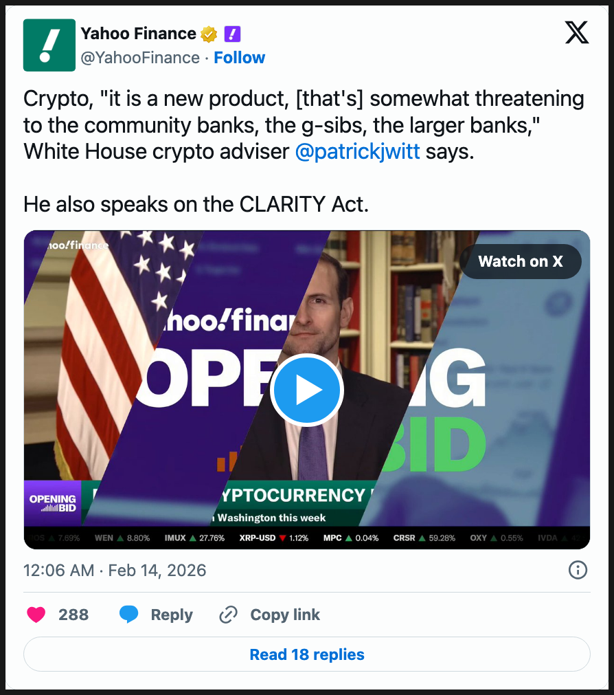Image resolution: width=614 pixels, height=695 pixels.
Task: Open the @patrickjwitt mention link
Action: coord(357,151)
